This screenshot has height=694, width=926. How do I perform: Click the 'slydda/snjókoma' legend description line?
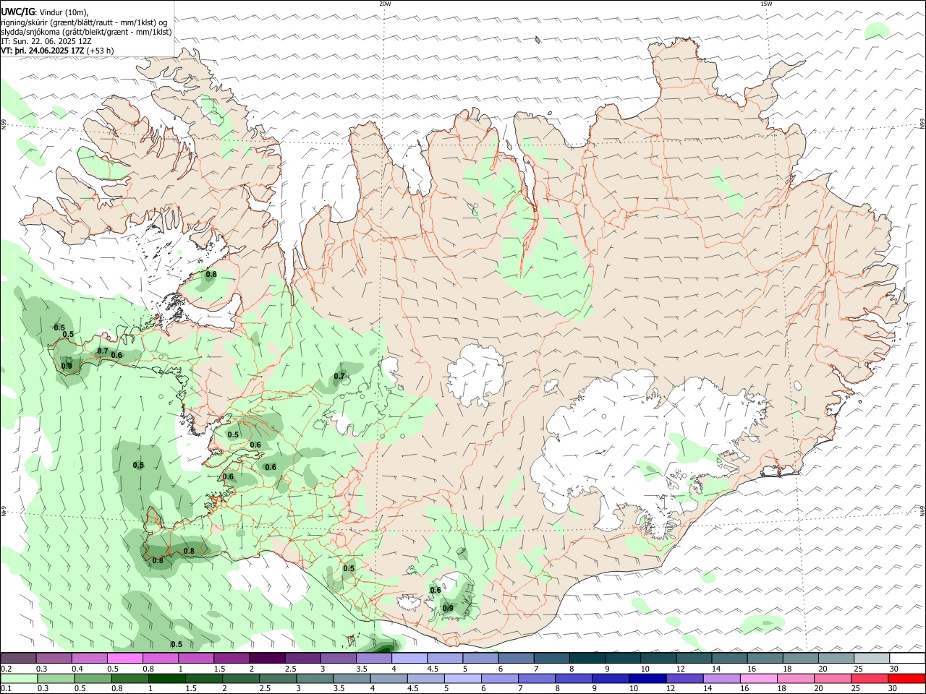click(x=86, y=32)
